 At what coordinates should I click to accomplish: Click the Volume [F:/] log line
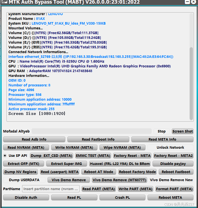58,47
